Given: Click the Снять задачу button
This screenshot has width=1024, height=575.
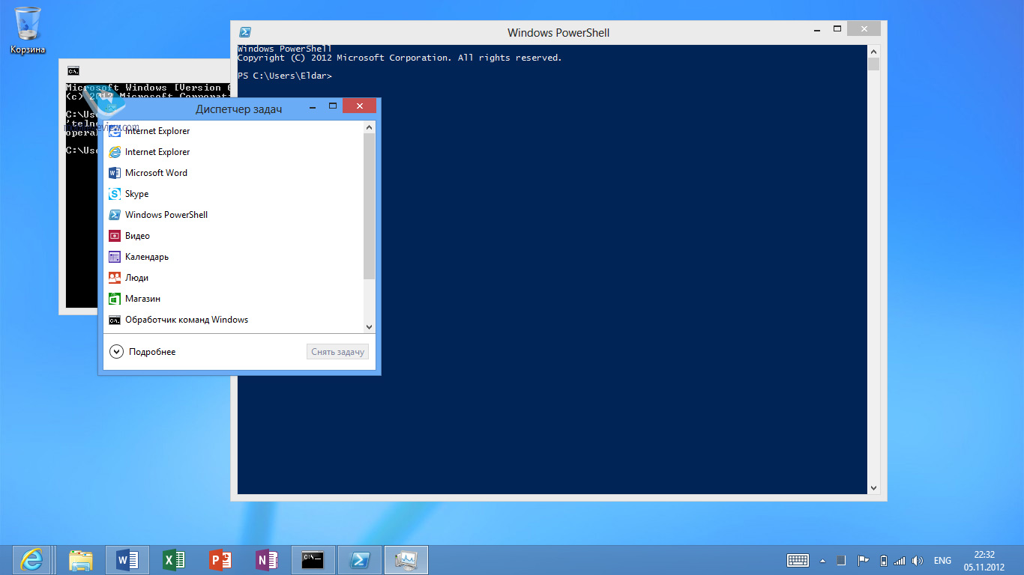Looking at the screenshot, I should (337, 352).
